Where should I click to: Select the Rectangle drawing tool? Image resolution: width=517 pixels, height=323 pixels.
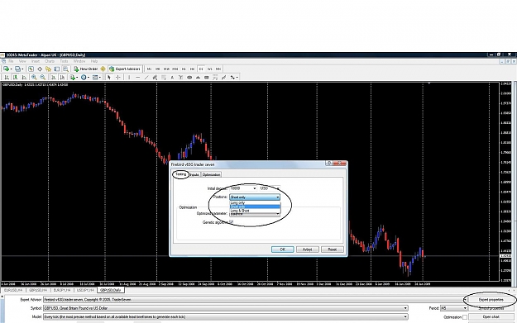click(207, 77)
